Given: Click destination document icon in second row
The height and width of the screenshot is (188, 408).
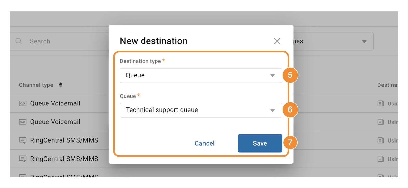Looking at the screenshot, I should (x=380, y=122).
